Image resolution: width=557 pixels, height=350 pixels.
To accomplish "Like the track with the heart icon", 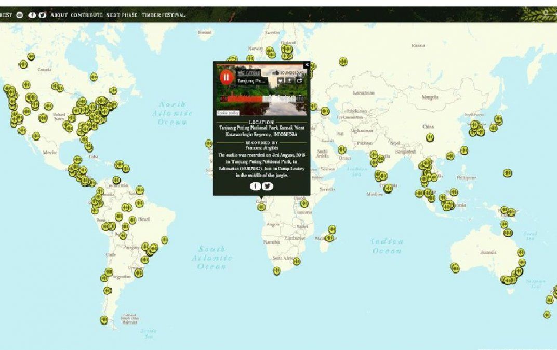I will click(280, 80).
